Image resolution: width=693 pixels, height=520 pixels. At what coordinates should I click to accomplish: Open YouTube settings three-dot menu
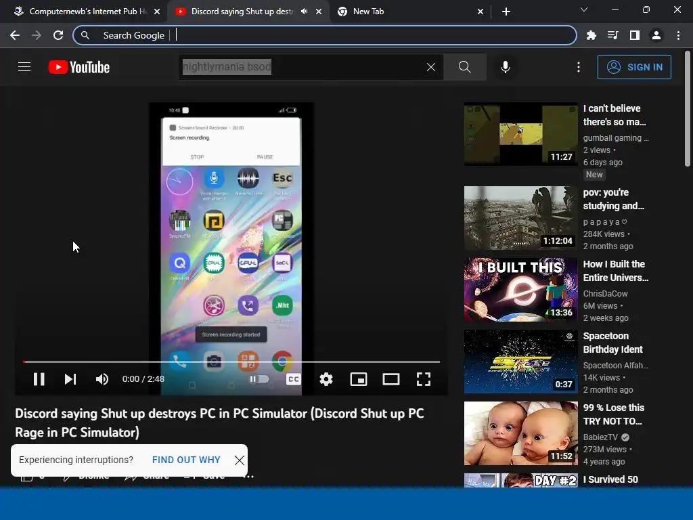(579, 67)
